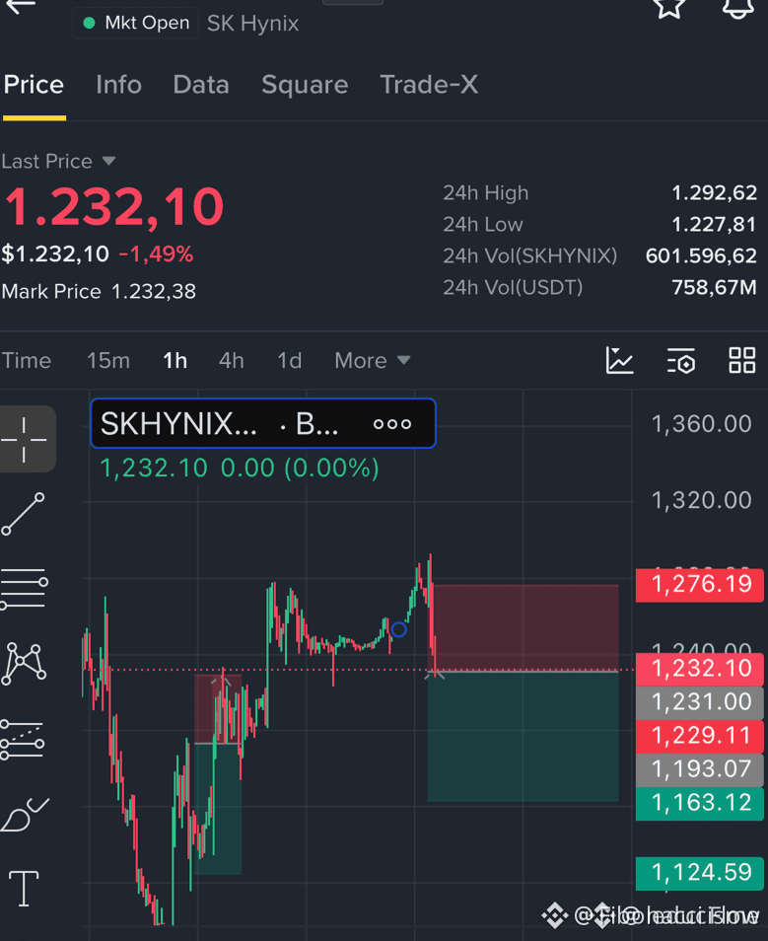Select the brush drawing tool

tap(24, 815)
